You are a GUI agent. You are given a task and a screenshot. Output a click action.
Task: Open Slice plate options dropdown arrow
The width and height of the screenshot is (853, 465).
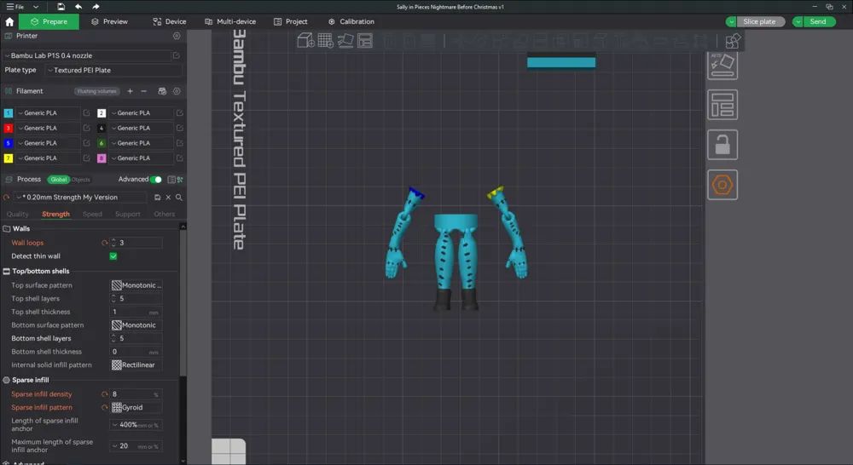tap(731, 22)
